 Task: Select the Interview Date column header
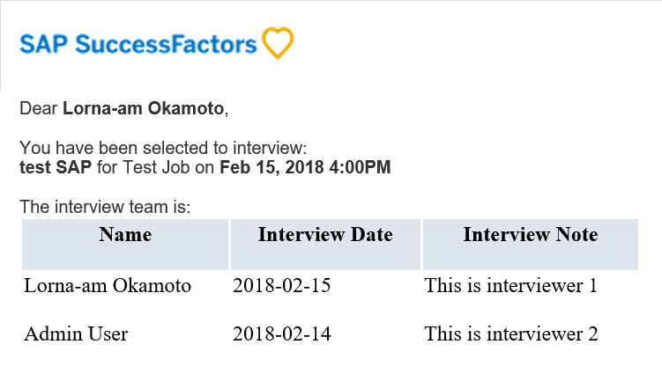click(x=325, y=244)
